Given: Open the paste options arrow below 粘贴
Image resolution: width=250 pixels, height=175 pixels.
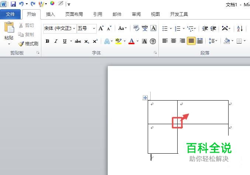Looking at the screenshot, I should 9,44.
